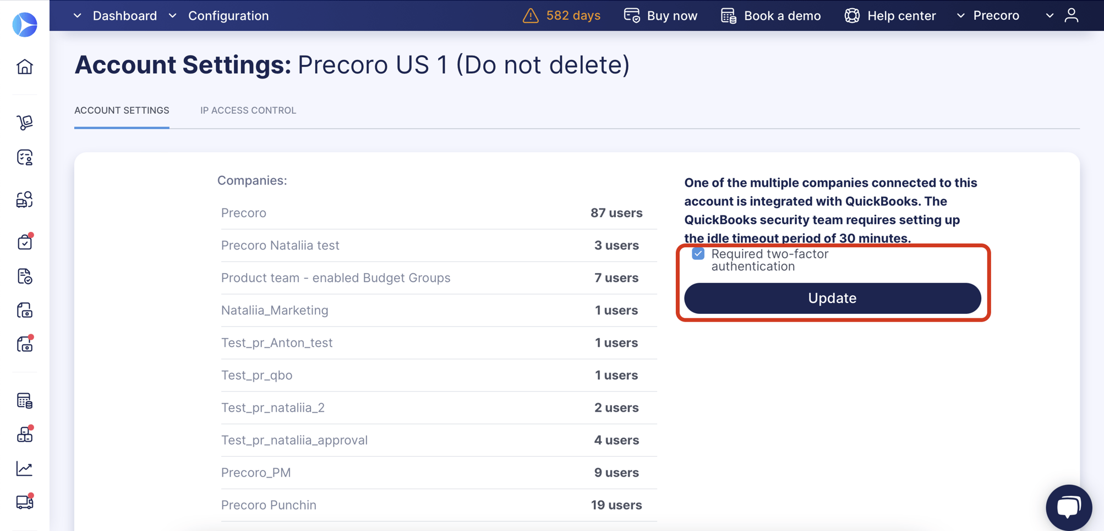Select the document verification icon in sidebar
1104x531 pixels.
click(x=25, y=276)
